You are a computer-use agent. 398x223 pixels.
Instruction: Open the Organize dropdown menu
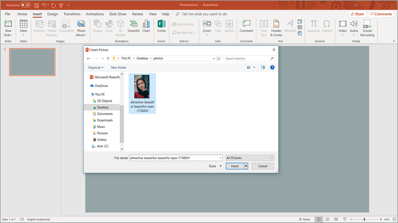(x=95, y=68)
